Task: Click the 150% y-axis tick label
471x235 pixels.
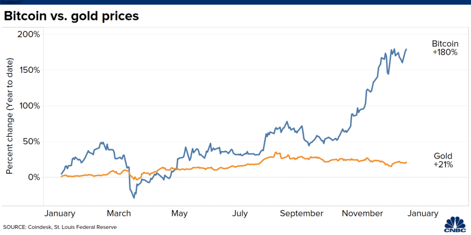Action: click(x=28, y=70)
